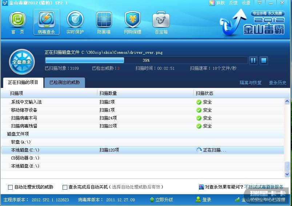Click 主程序版本 2012.SP2.1.122623 text
Screen dimensions: 292x206
coord(36,200)
